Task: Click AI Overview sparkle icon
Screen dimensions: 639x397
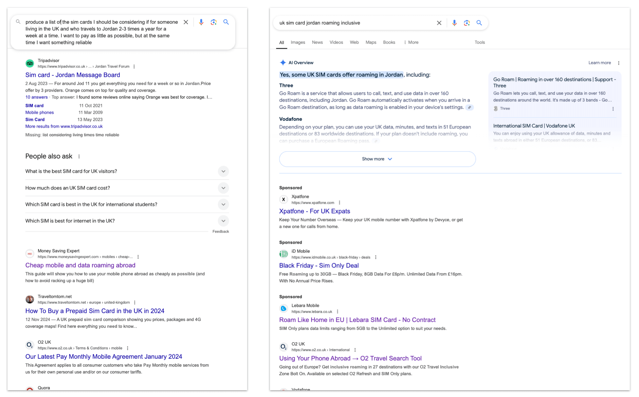Action: pyautogui.click(x=282, y=62)
